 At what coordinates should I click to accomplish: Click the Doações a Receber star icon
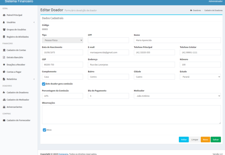pos(4,64)
